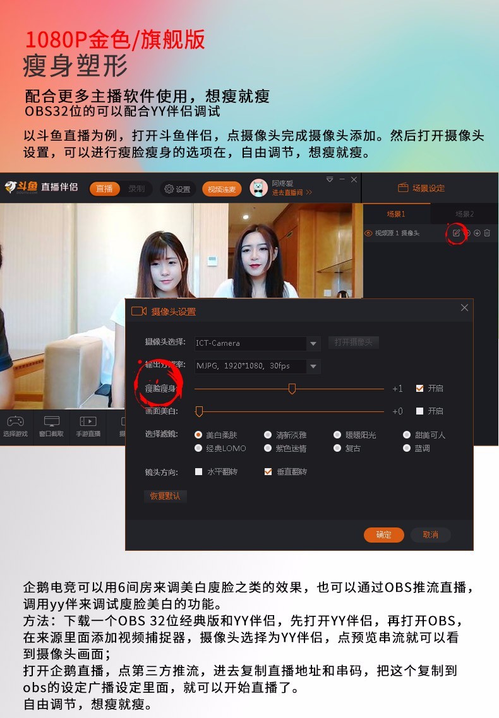The height and width of the screenshot is (718, 499).
Task: Open the 场景设定 scene settings header
Action: [421, 188]
